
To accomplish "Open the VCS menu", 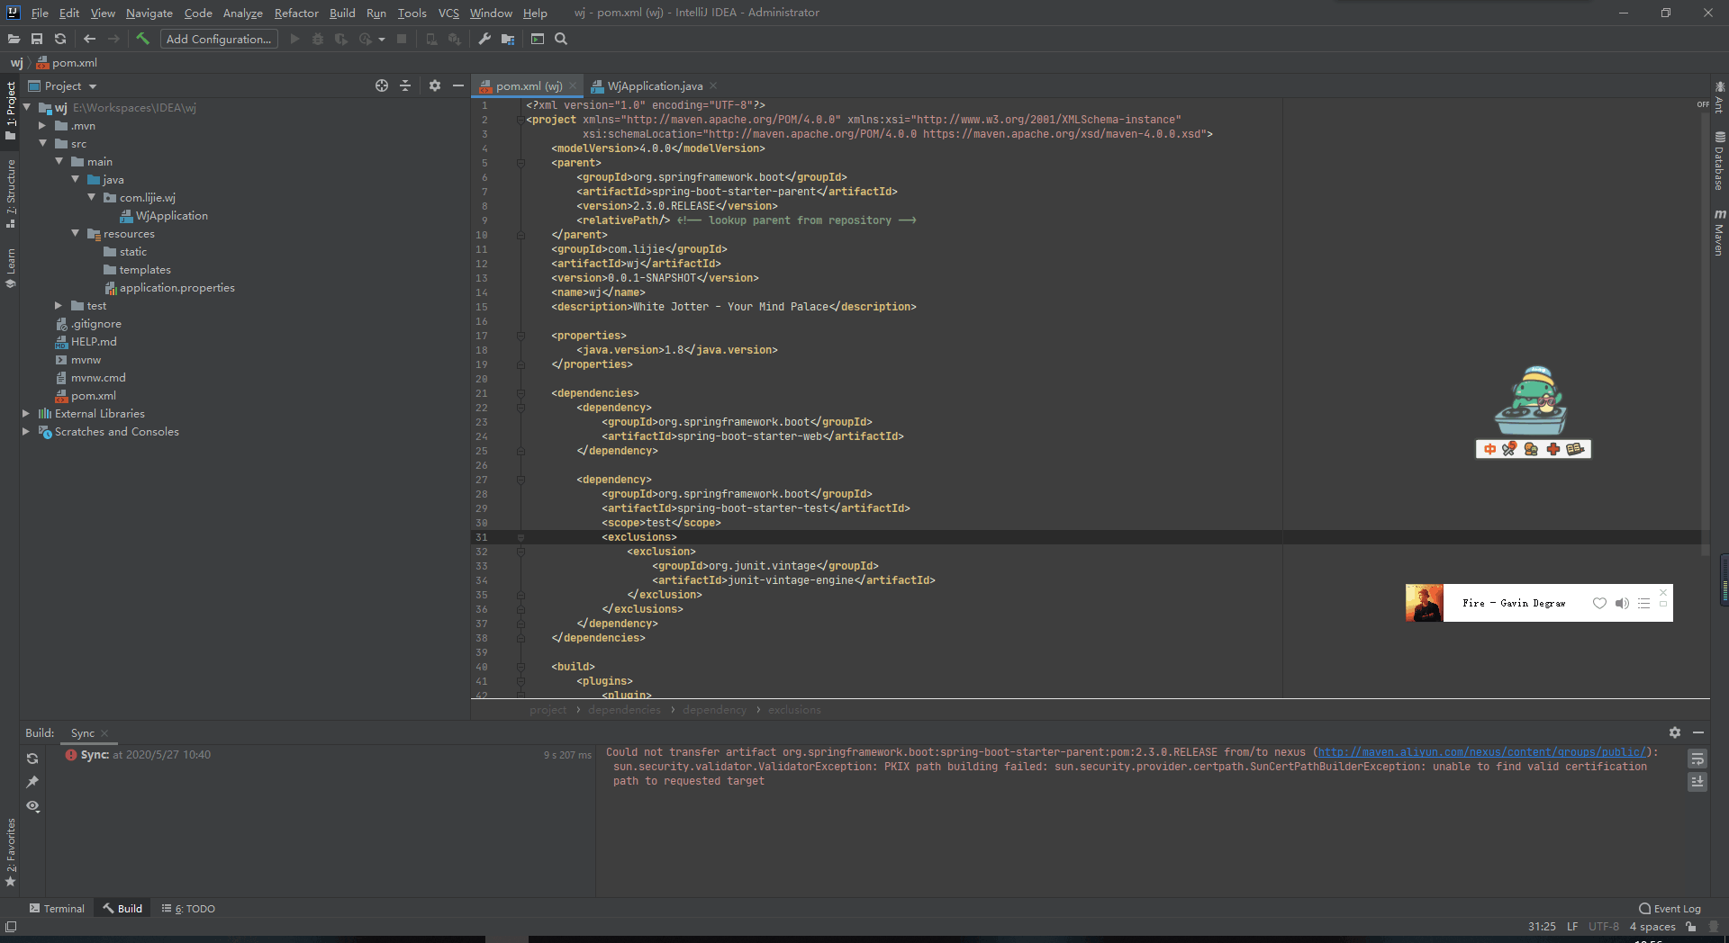I will 448,13.
